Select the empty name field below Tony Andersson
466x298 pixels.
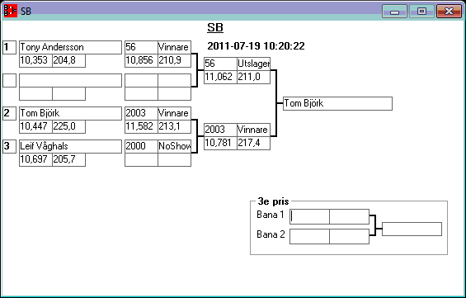click(70, 80)
